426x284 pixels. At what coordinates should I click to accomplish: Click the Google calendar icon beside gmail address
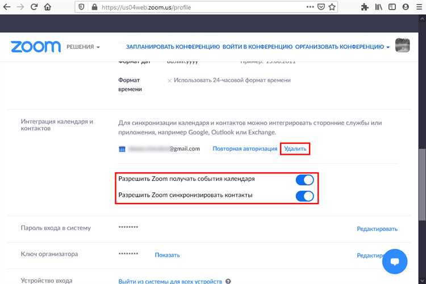[x=122, y=149]
